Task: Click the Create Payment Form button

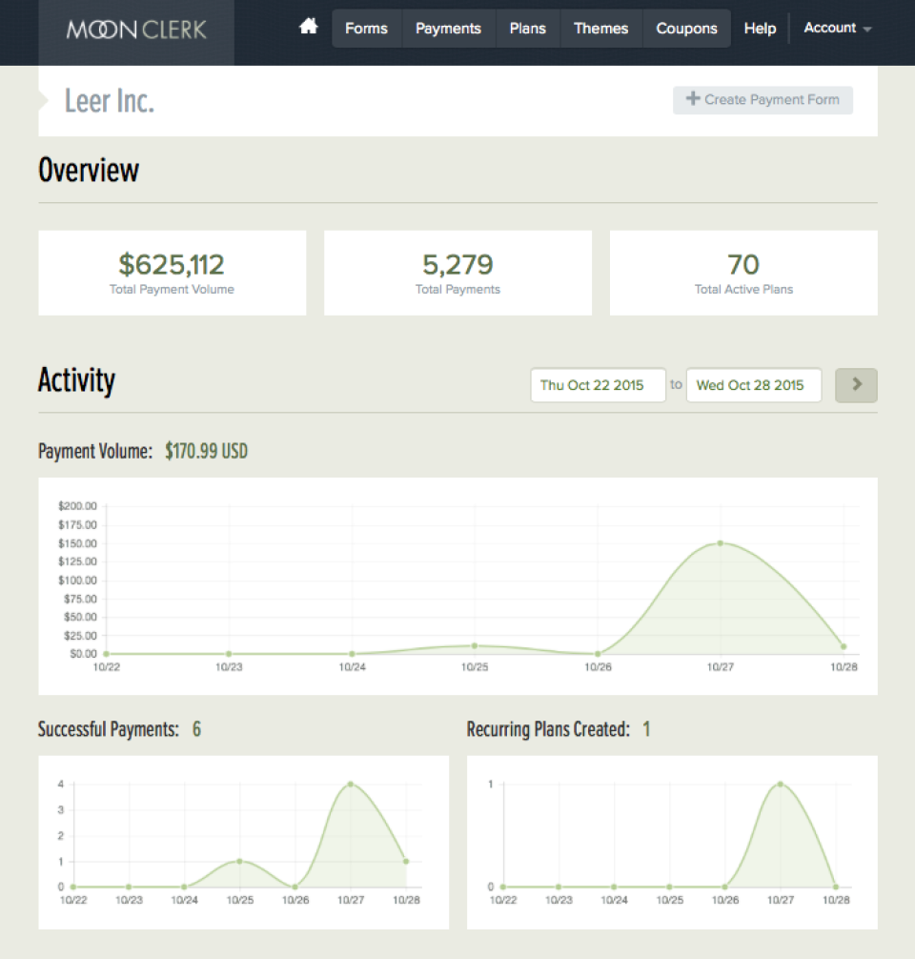Action: tap(762, 99)
